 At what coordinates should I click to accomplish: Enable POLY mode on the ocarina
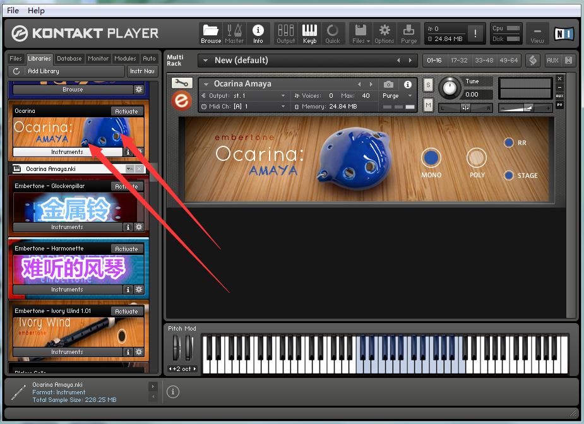click(477, 158)
